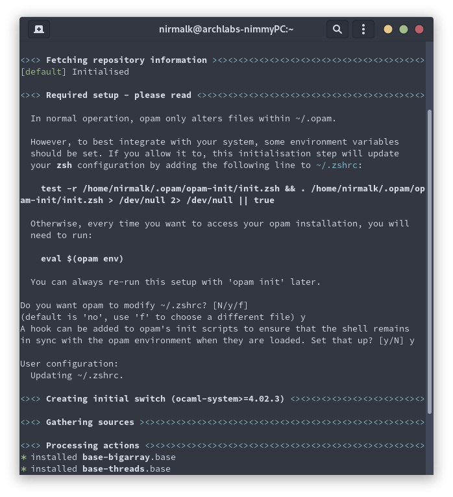Image resolution: width=453 pixels, height=497 pixels.
Task: Click the 'User configuration:' line
Action: pyautogui.click(x=69, y=364)
